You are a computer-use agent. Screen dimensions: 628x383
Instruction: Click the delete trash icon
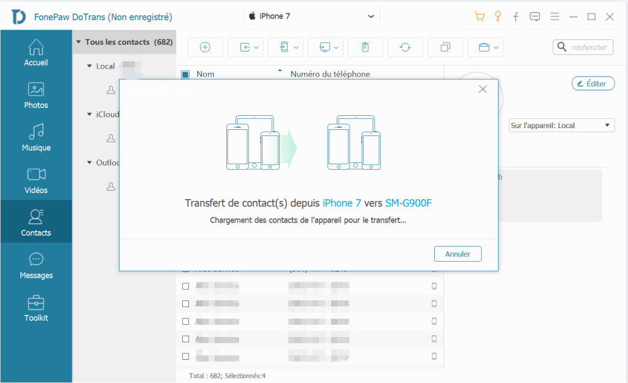coord(366,47)
